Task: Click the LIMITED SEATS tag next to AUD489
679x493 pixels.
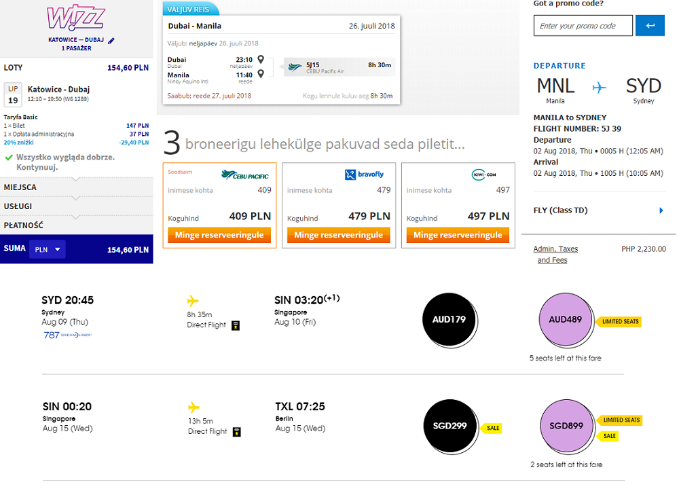Action: coord(619,321)
